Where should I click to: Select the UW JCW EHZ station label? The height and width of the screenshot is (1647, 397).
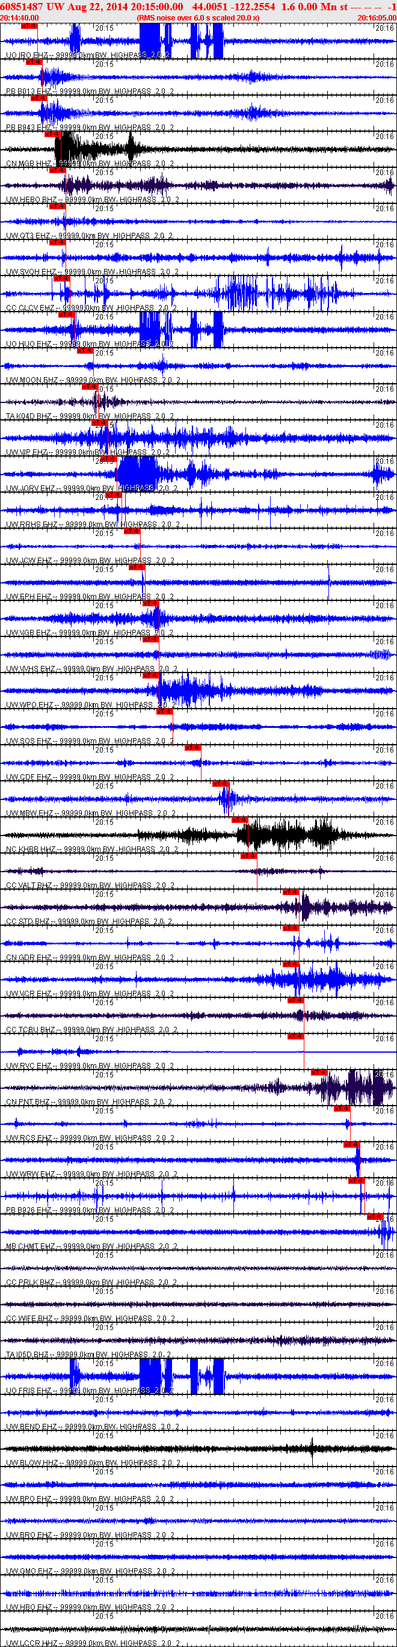(90, 561)
